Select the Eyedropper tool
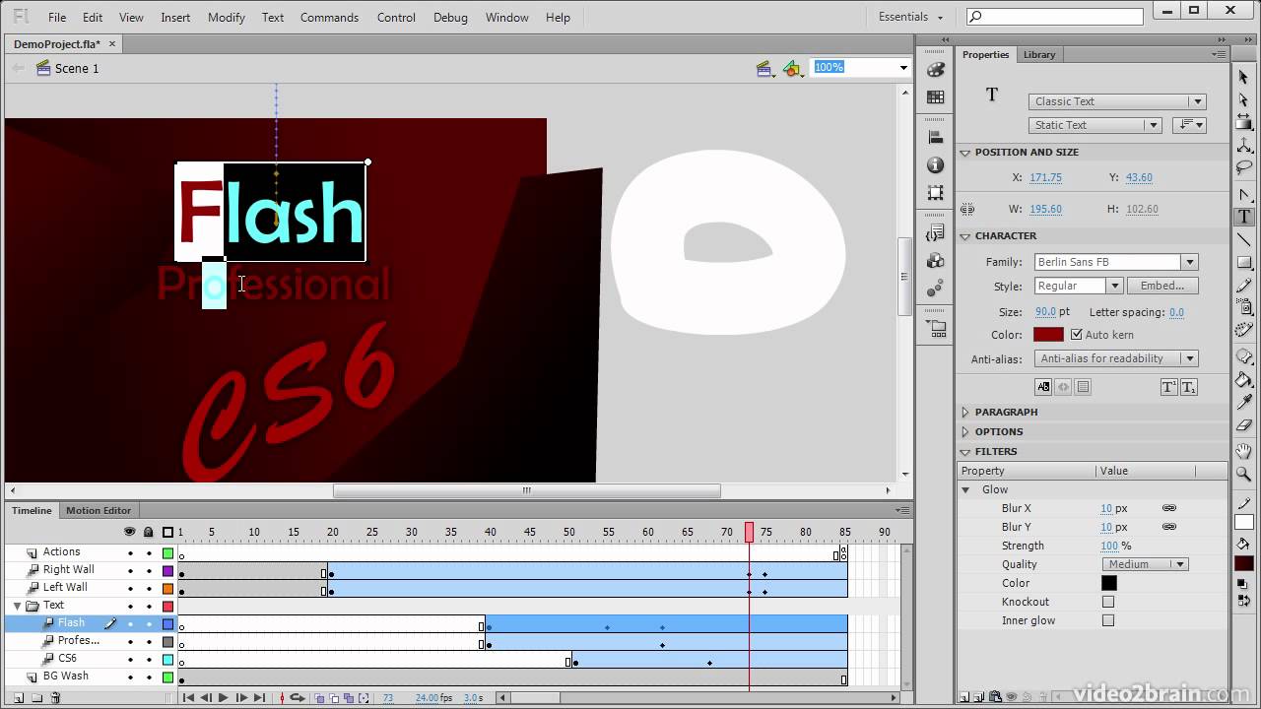Screen dimensions: 1261x709 point(1244,403)
